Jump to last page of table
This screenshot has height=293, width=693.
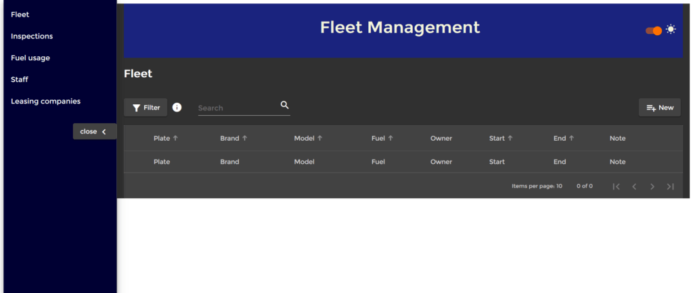click(670, 186)
